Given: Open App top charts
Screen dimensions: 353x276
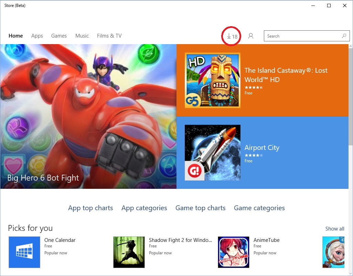Looking at the screenshot, I should coord(90,208).
